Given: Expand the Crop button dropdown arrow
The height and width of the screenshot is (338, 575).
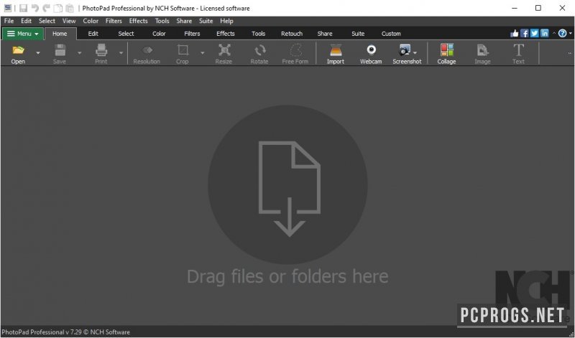Looking at the screenshot, I should (203, 53).
